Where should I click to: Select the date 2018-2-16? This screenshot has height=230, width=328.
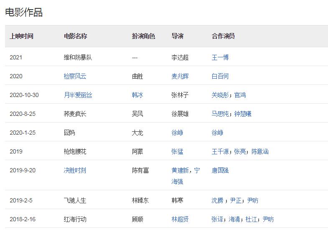[x=23, y=219]
